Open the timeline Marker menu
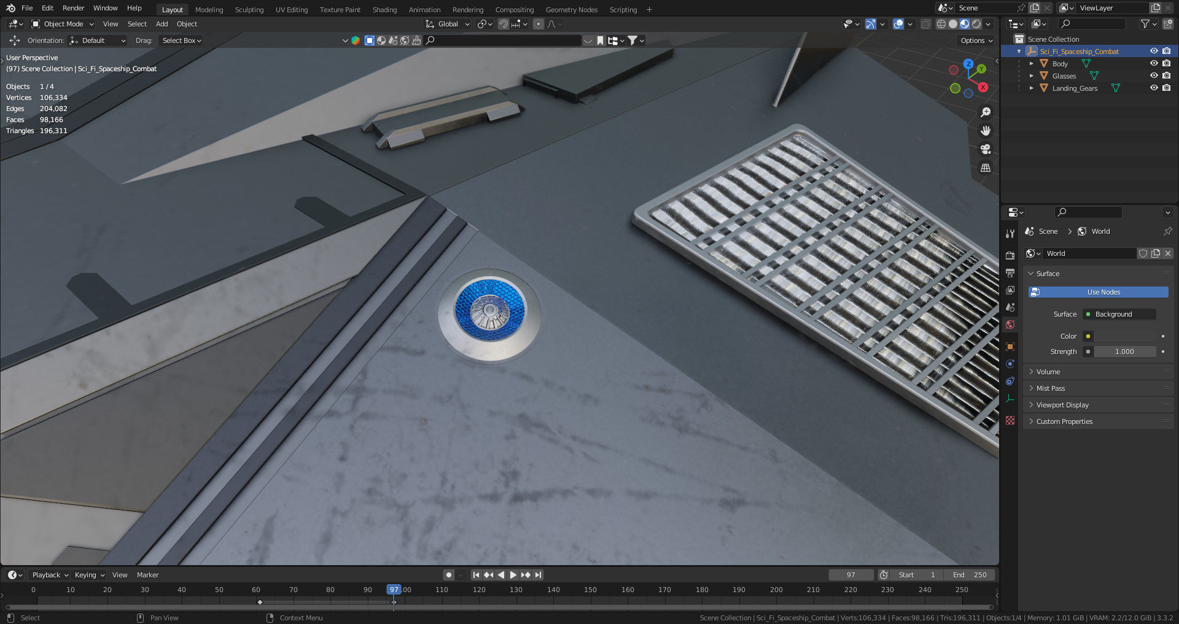The height and width of the screenshot is (624, 1179). point(147,575)
